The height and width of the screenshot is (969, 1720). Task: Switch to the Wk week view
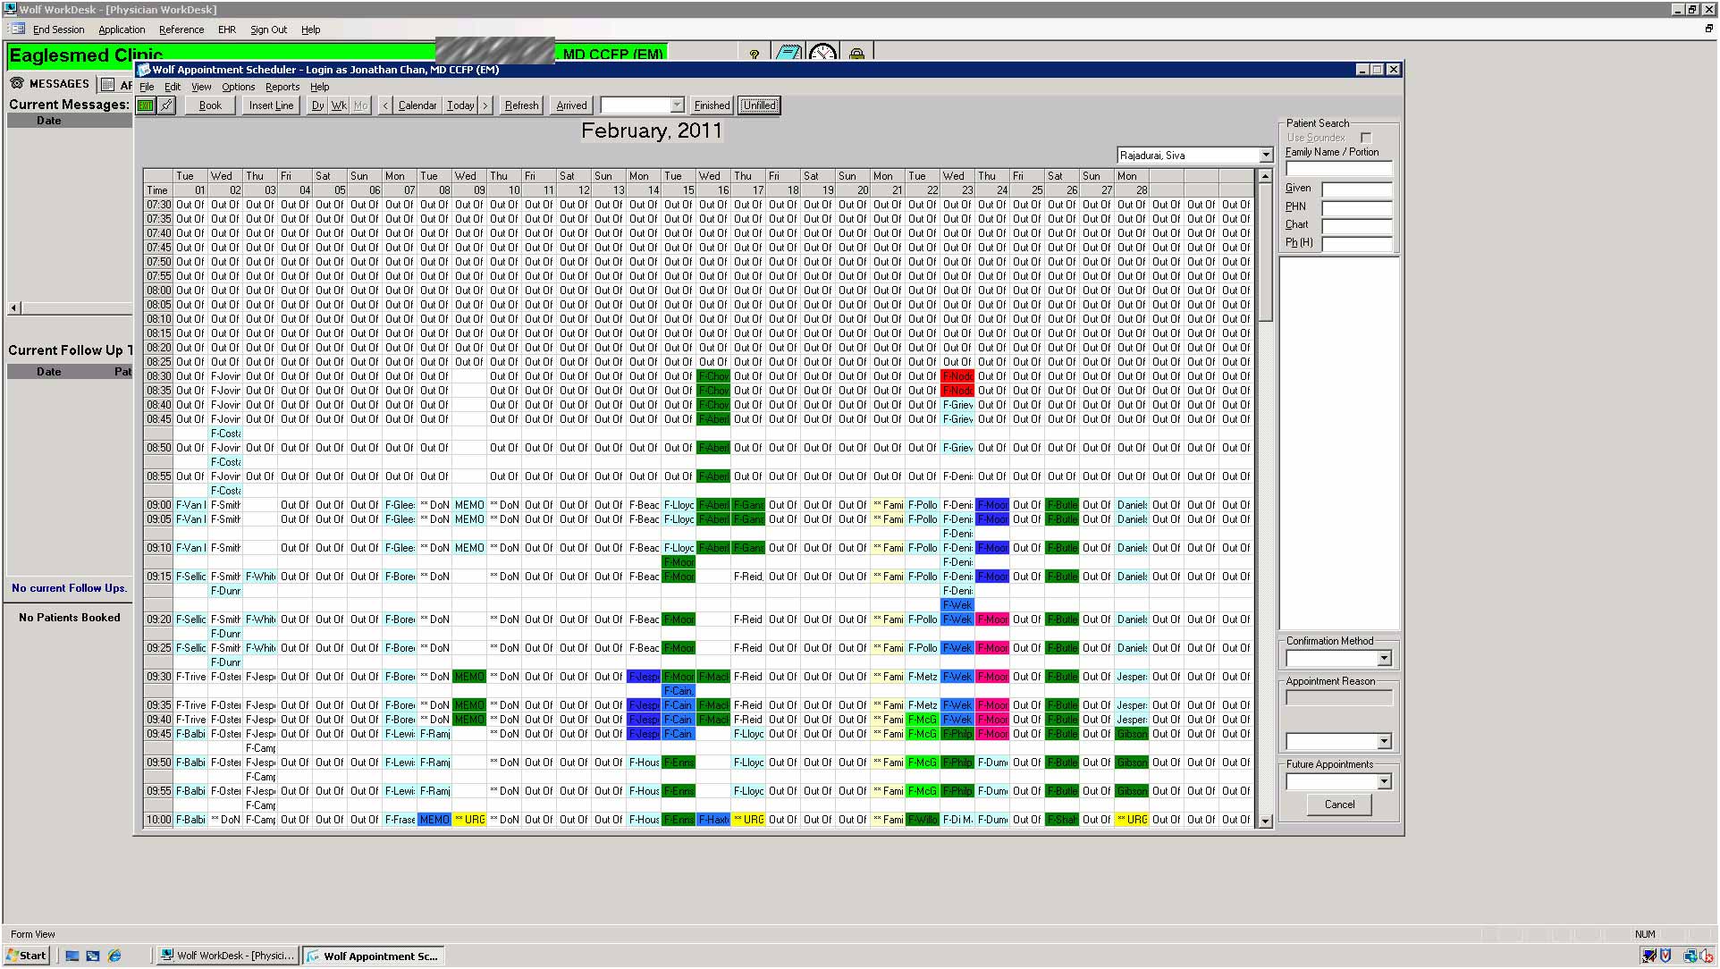coord(339,105)
